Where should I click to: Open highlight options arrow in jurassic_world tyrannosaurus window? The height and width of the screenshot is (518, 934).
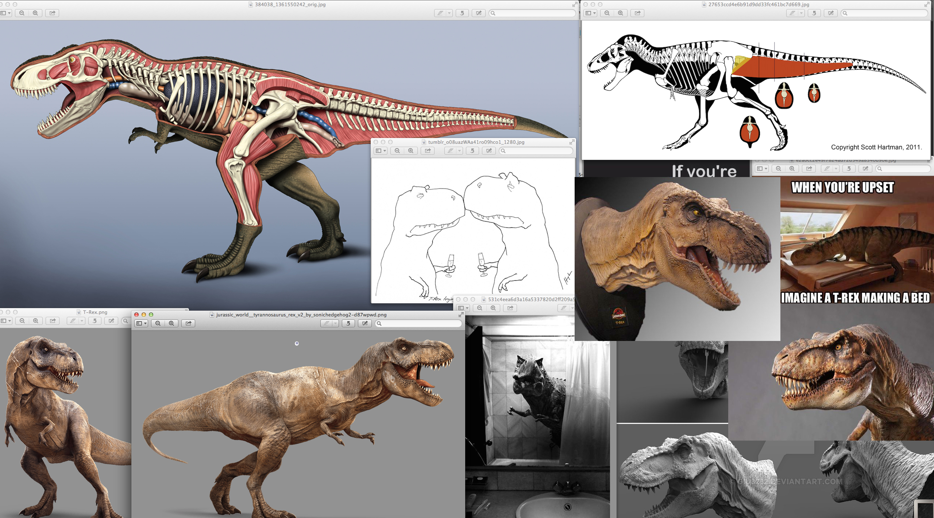pos(336,323)
